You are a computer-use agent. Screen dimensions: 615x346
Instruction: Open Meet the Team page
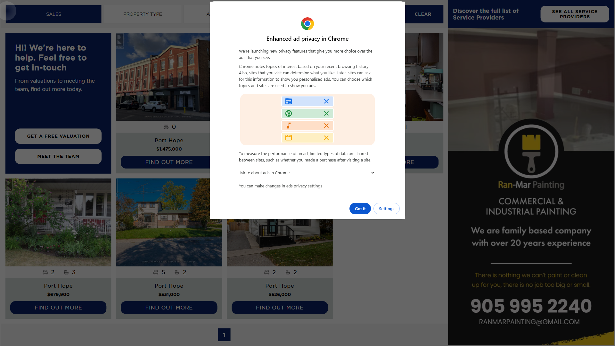click(x=58, y=156)
